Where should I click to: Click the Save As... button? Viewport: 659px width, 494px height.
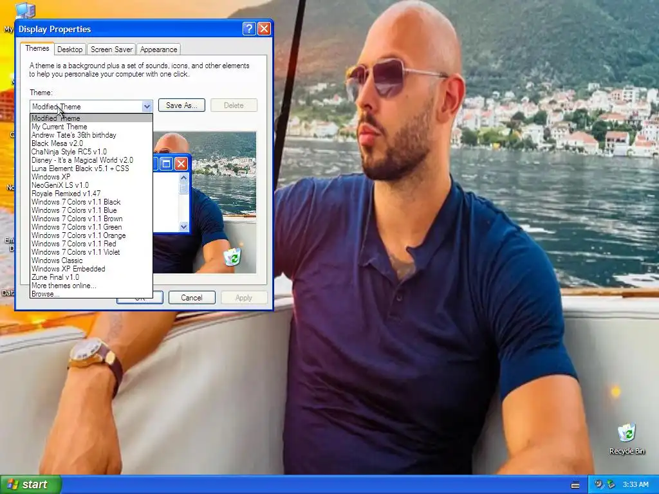tap(181, 105)
